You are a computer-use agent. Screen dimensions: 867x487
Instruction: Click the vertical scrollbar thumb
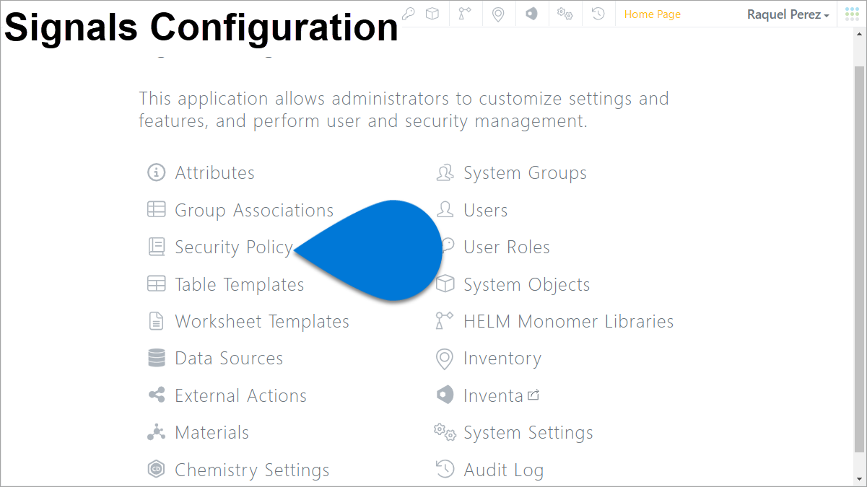(859, 260)
